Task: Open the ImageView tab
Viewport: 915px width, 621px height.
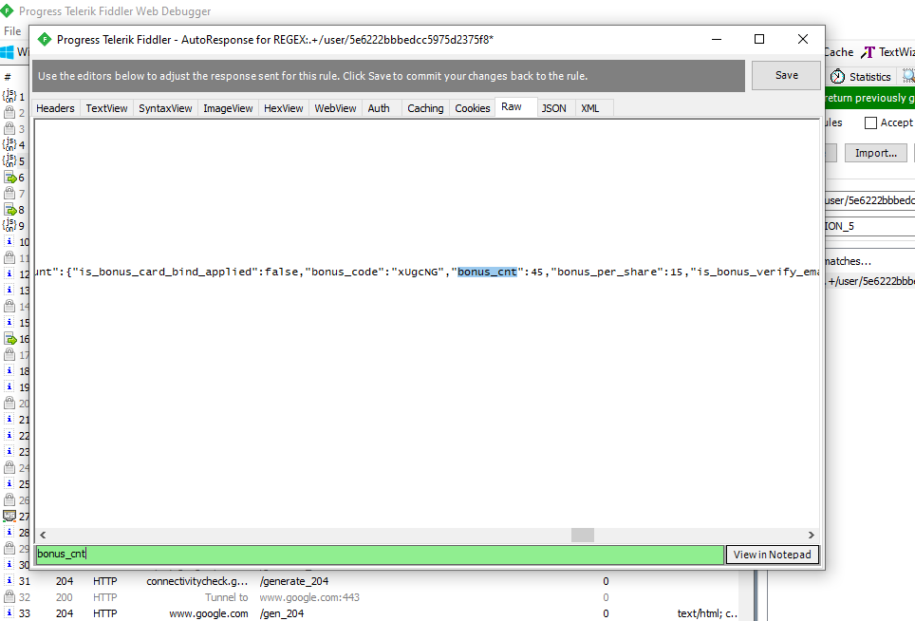Action: [228, 108]
